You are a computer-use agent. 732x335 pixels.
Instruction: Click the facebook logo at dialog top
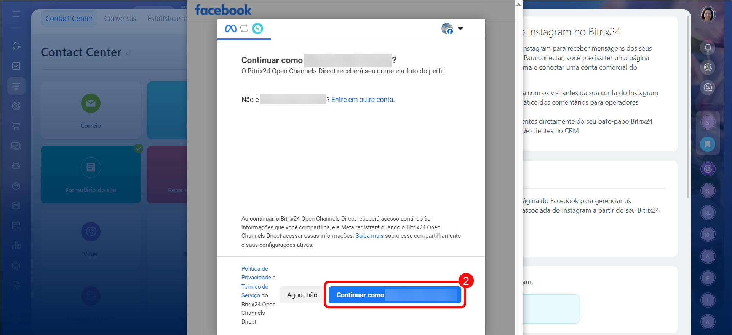point(223,10)
